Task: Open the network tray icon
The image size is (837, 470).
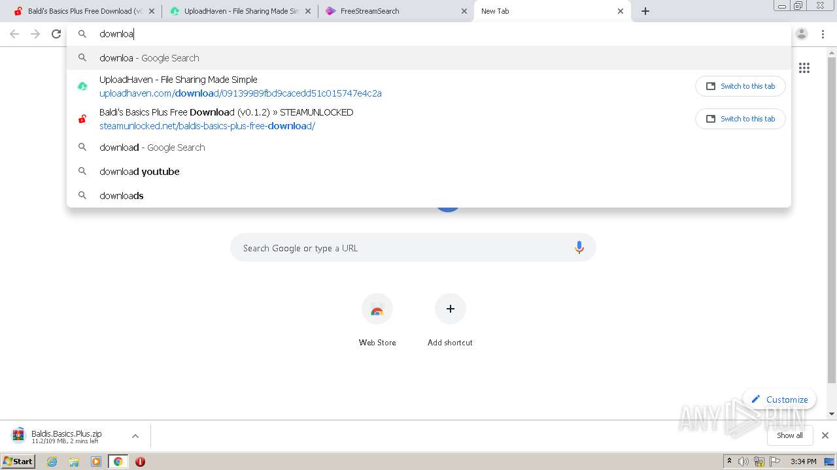Action: [x=759, y=462]
